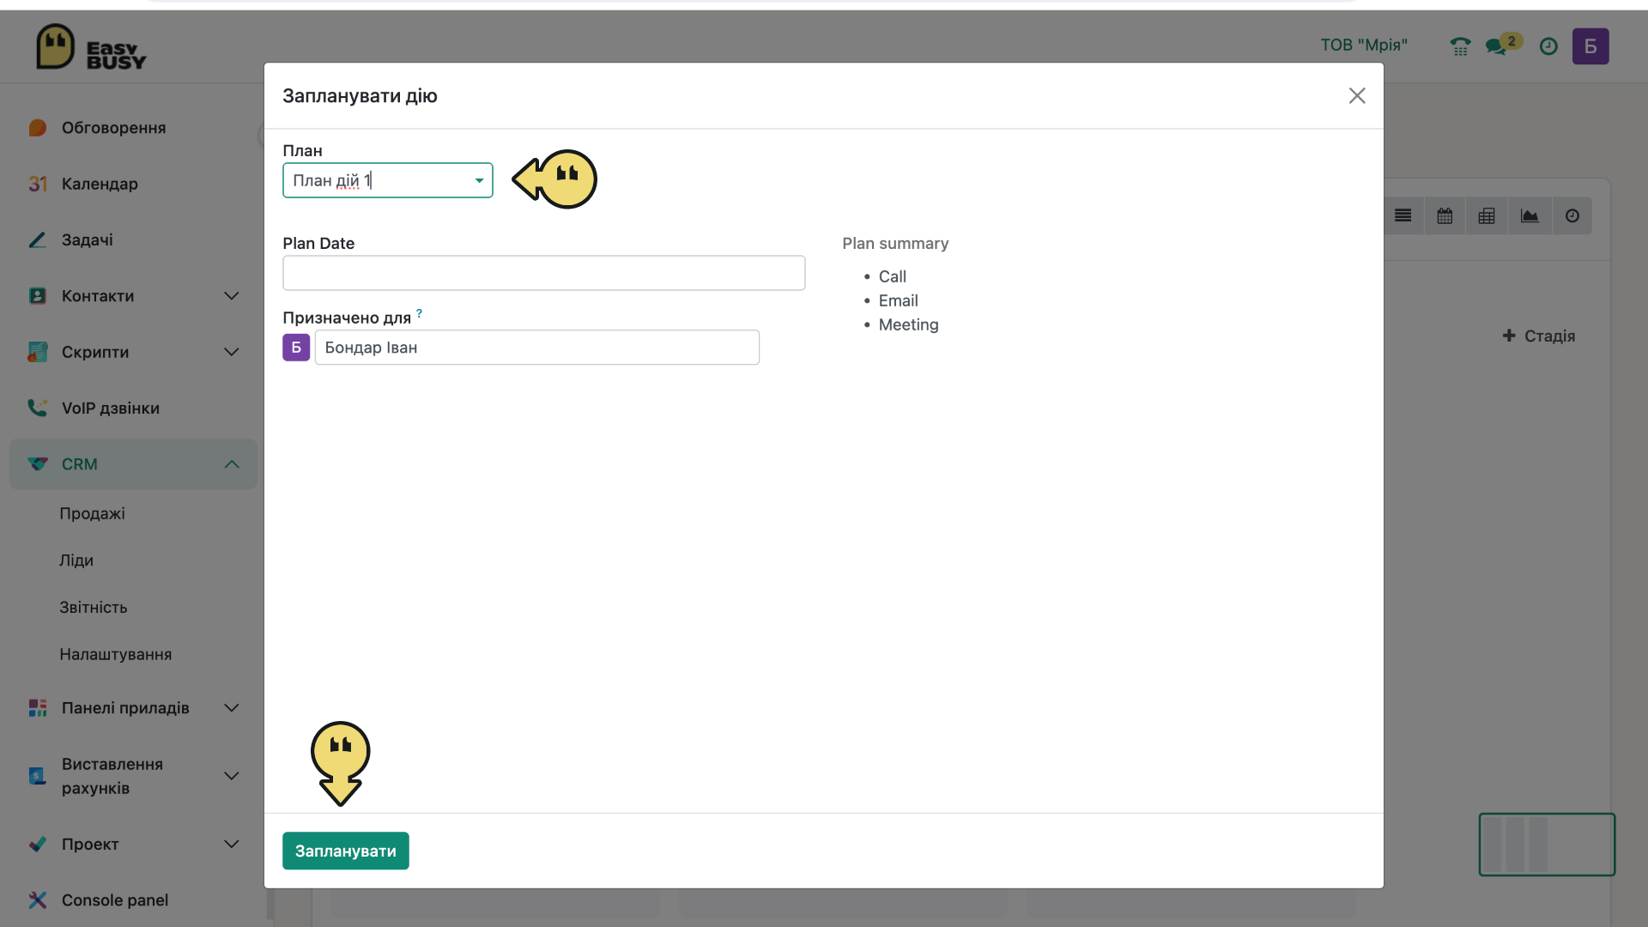Switch to activity clock view icon
Viewport: 1648px width, 927px height.
point(1572,215)
